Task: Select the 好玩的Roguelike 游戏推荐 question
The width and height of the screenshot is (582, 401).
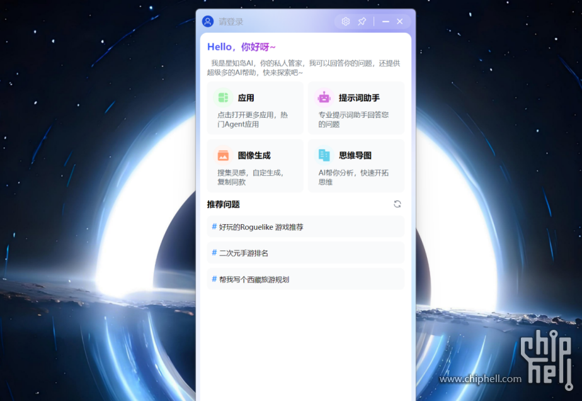Action: pos(305,227)
